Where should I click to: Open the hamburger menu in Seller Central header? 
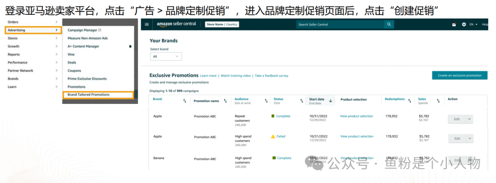[x=147, y=24]
